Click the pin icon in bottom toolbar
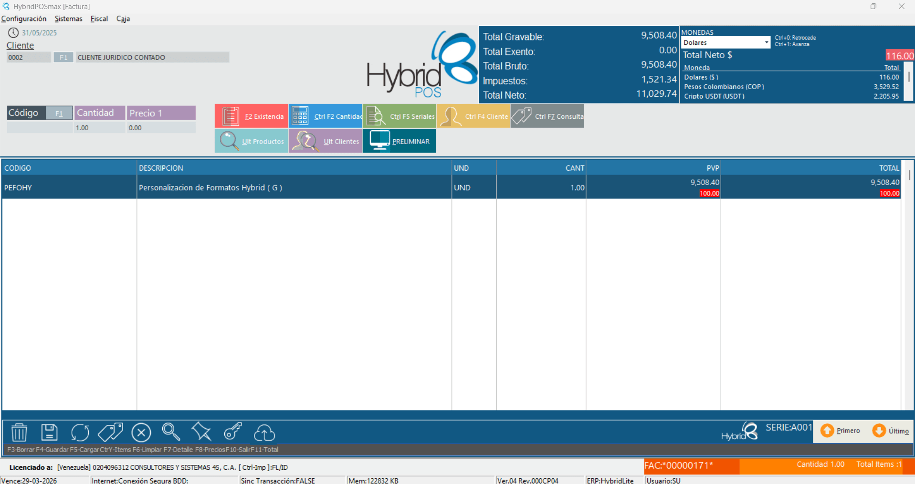This screenshot has height=484, width=915. 201,432
